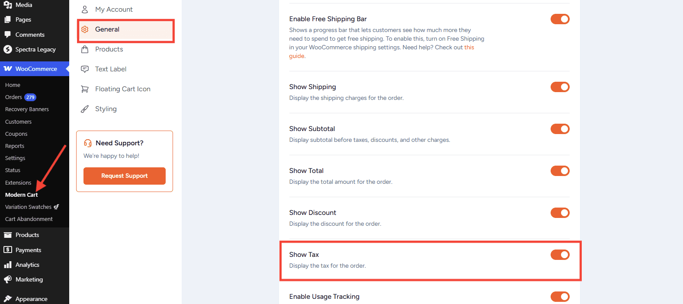
Task: Click the 'Show Subtotal' setting title
Action: point(312,129)
